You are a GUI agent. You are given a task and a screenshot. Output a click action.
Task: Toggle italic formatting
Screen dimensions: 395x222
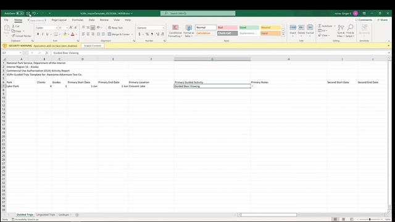pos(43,34)
